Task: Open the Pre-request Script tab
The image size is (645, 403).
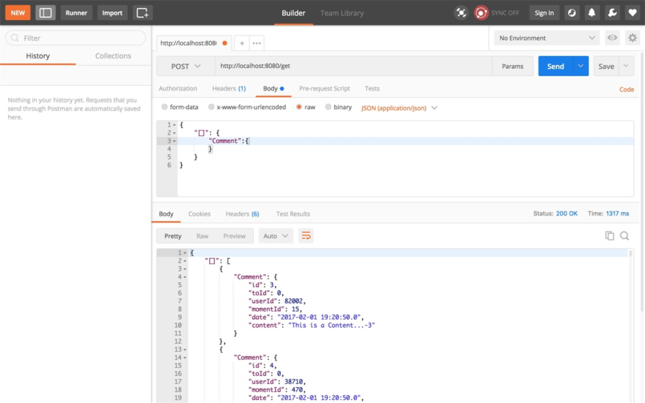Action: pyautogui.click(x=324, y=88)
